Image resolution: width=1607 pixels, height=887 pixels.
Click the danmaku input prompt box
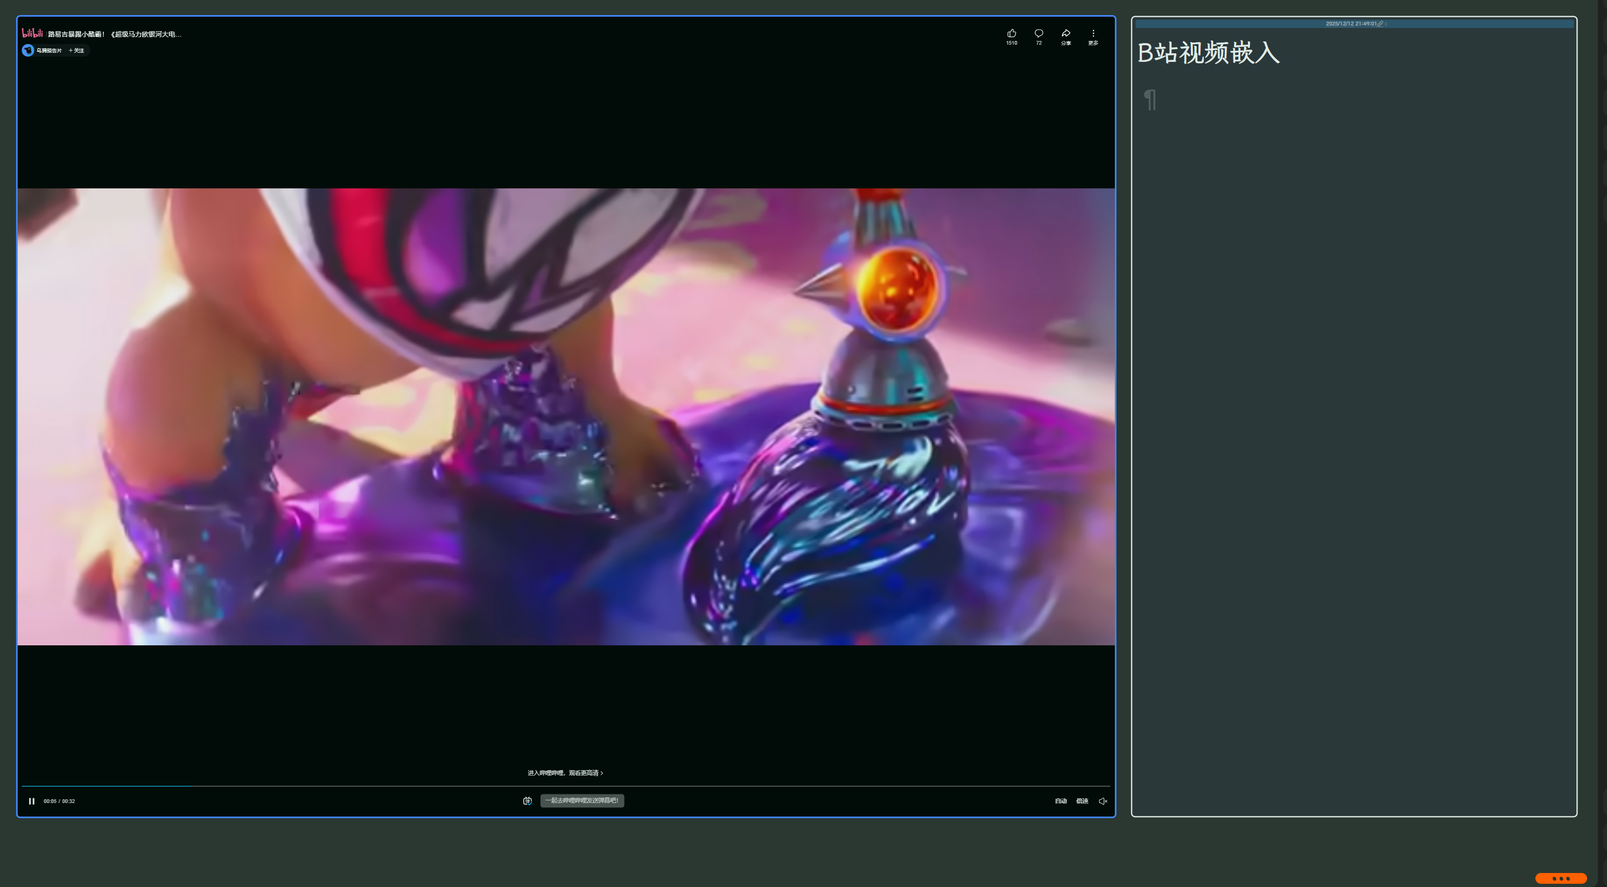(581, 800)
